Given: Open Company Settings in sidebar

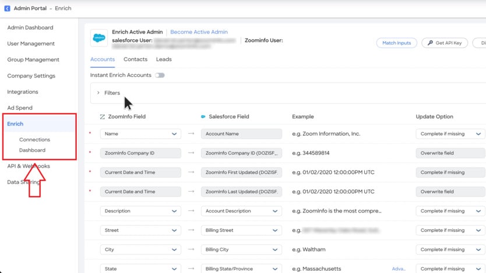Looking at the screenshot, I should tap(31, 76).
